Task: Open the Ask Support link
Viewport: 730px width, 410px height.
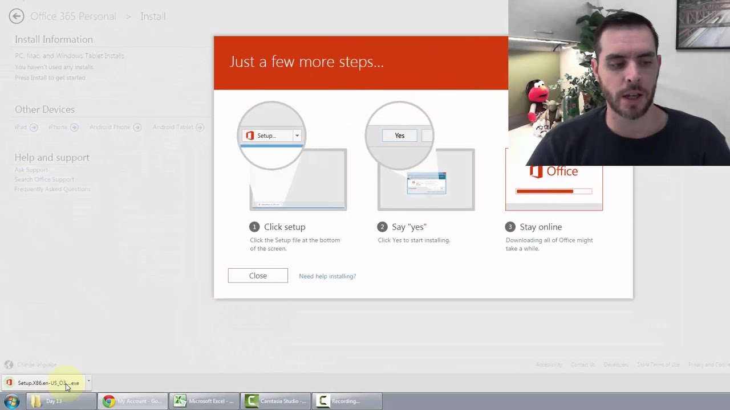Action: coord(31,170)
